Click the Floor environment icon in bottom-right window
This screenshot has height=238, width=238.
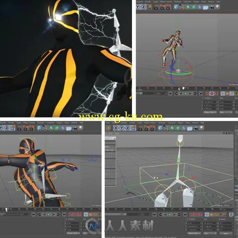[190, 128]
